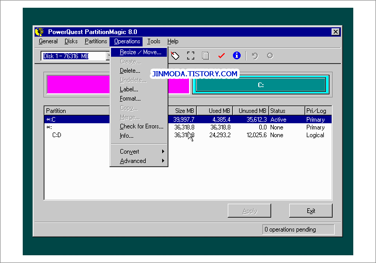
Task: Click the Label tag toolbar icon
Action: 175,56
